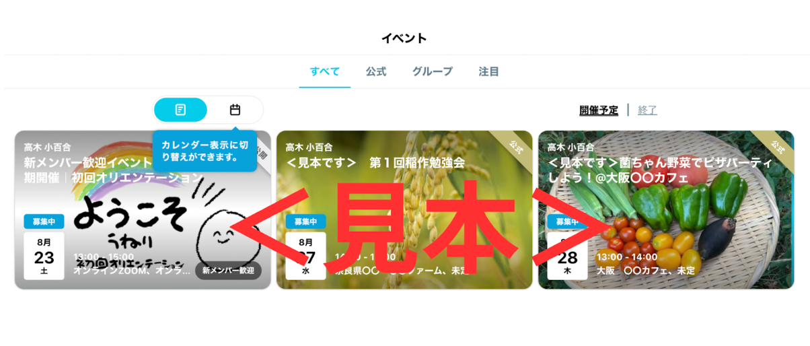Click the 8月27日 date box
The height and width of the screenshot is (346, 810).
(x=305, y=256)
